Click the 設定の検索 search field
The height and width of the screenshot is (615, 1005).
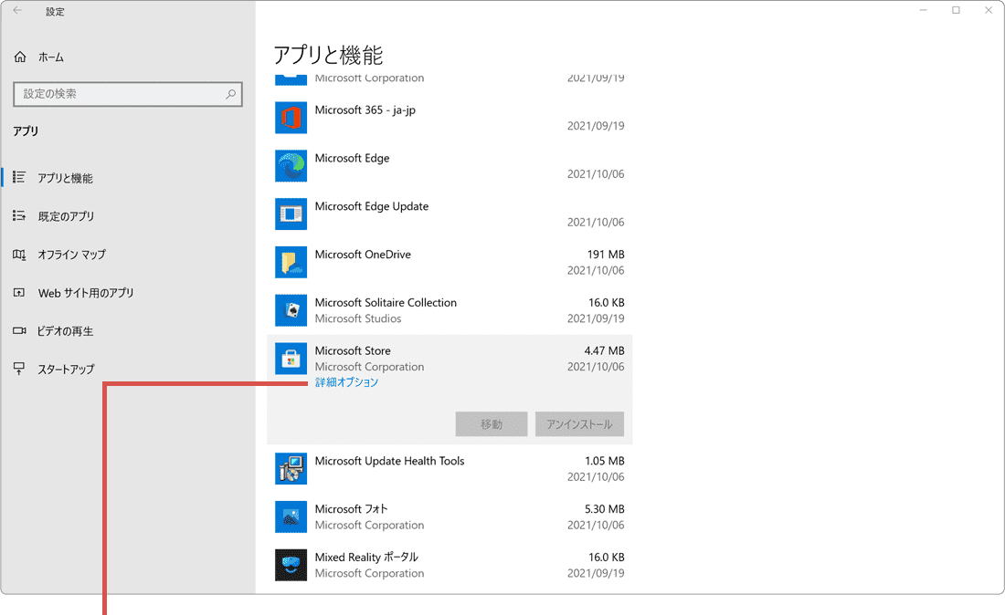[x=119, y=94]
